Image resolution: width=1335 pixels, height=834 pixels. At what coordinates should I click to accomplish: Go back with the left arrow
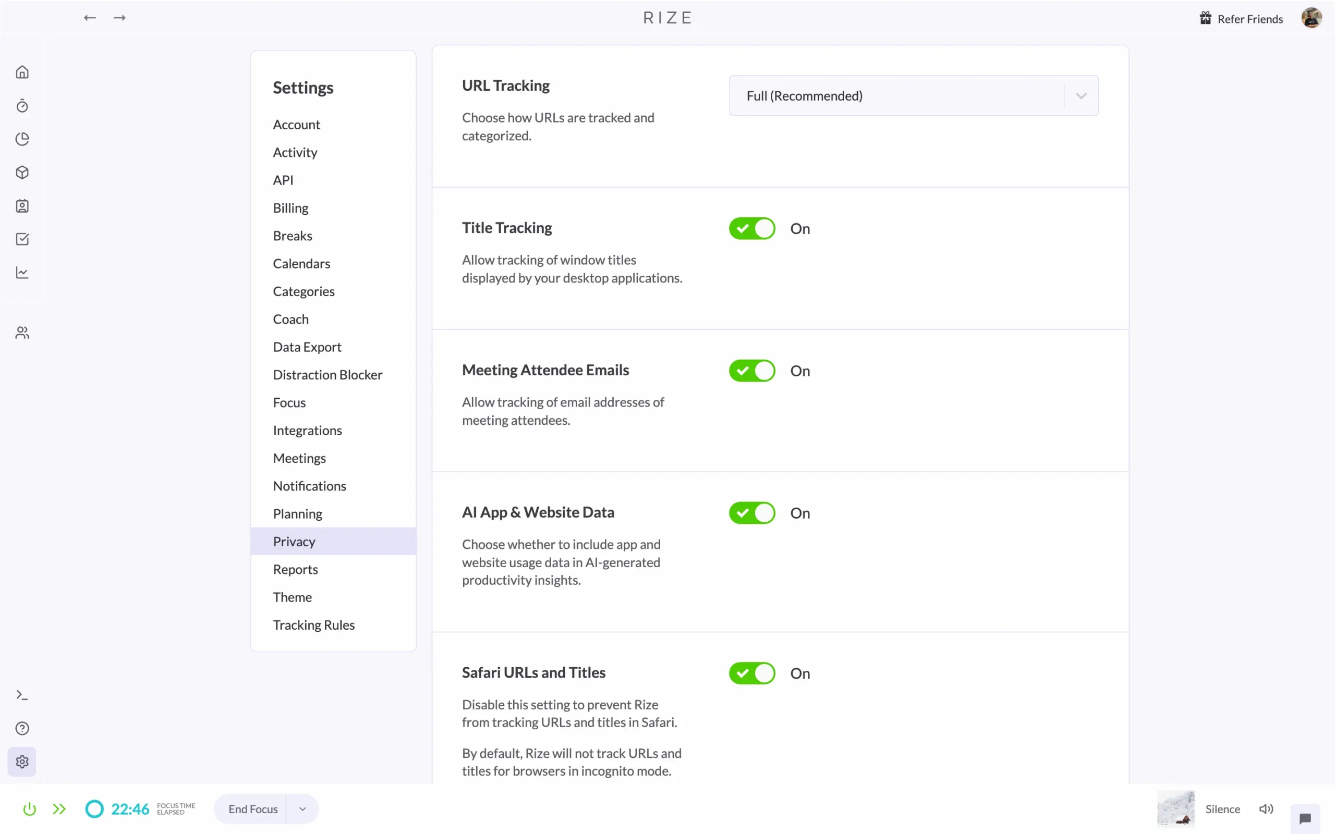(x=90, y=18)
